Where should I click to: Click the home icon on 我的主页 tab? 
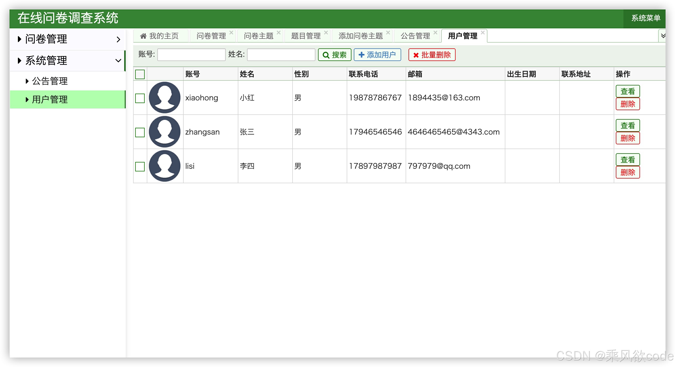143,36
